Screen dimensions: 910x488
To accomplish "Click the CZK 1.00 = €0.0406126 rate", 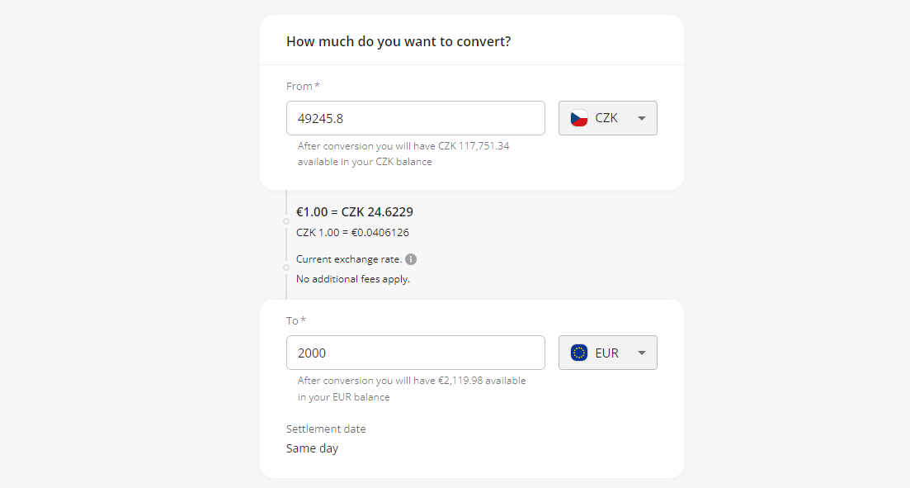I will pyautogui.click(x=352, y=232).
